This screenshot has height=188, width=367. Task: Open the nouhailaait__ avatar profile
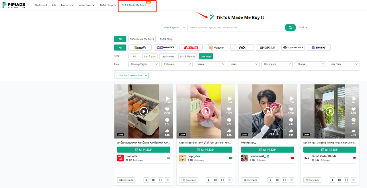point(245,158)
